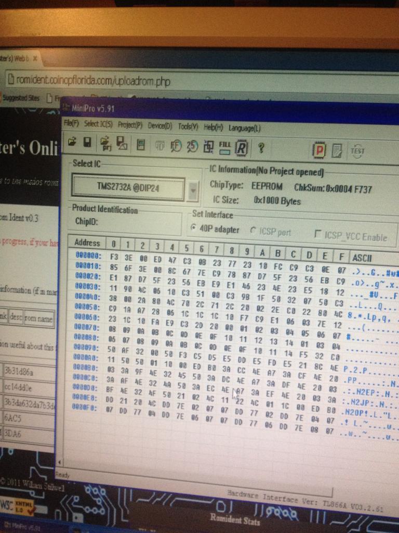The image size is (399, 533).
Task: Click the Save file toolbar icon
Action: click(x=87, y=143)
